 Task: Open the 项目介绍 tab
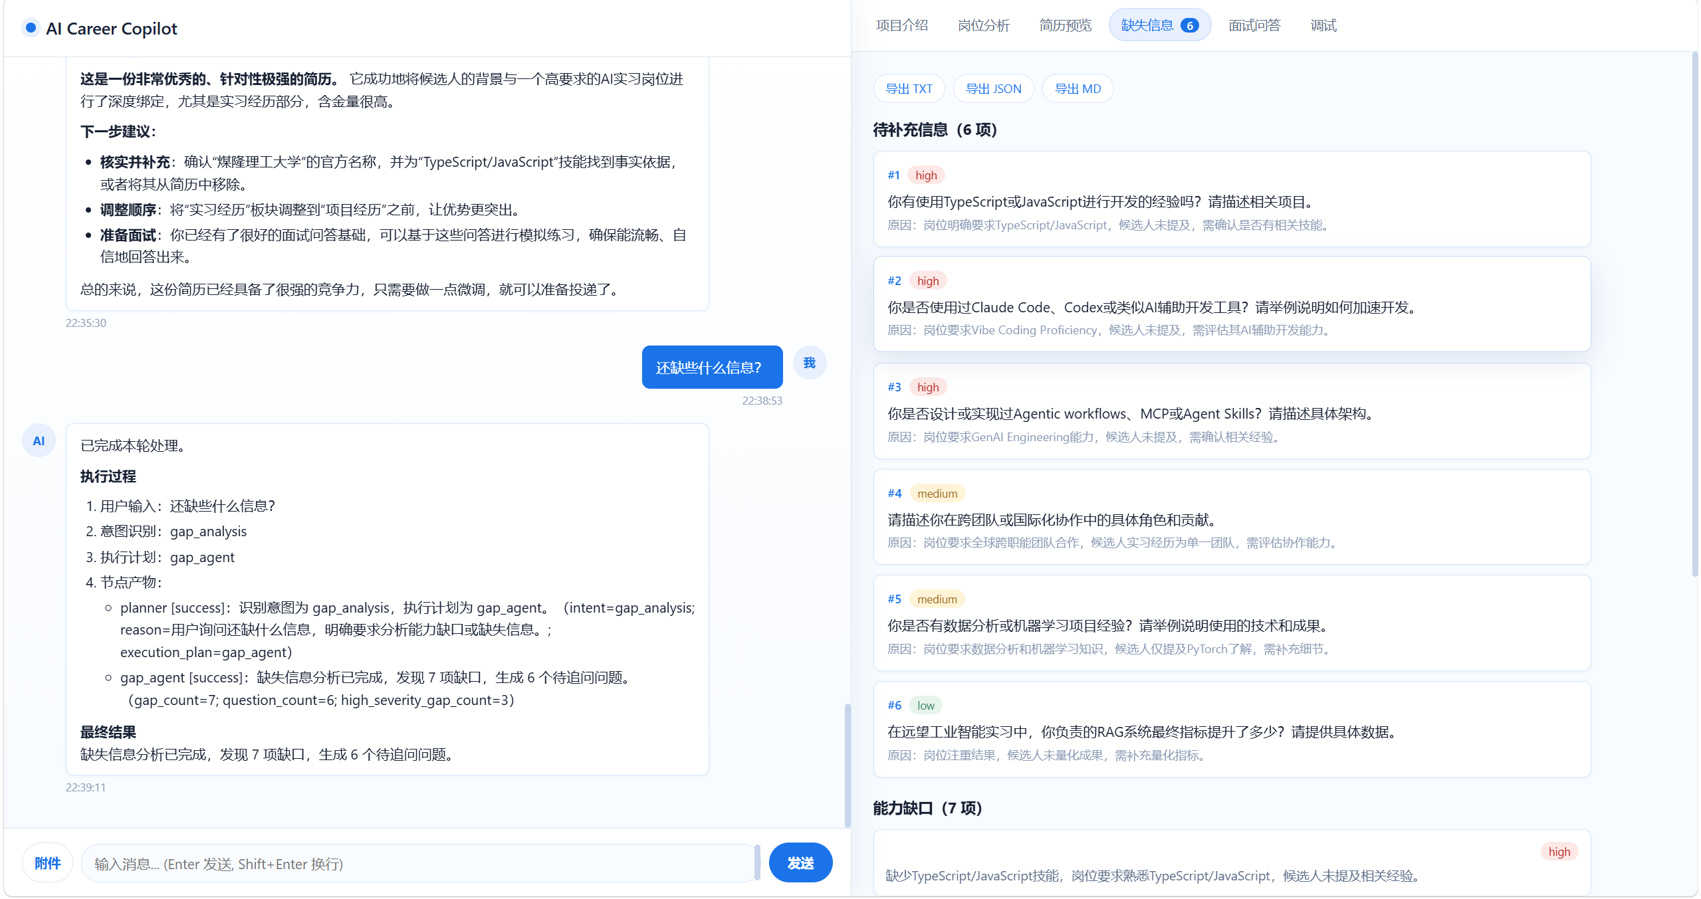click(901, 25)
